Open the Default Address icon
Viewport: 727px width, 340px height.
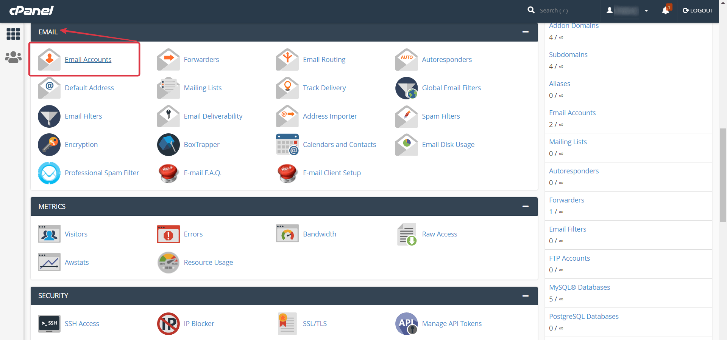(49, 88)
